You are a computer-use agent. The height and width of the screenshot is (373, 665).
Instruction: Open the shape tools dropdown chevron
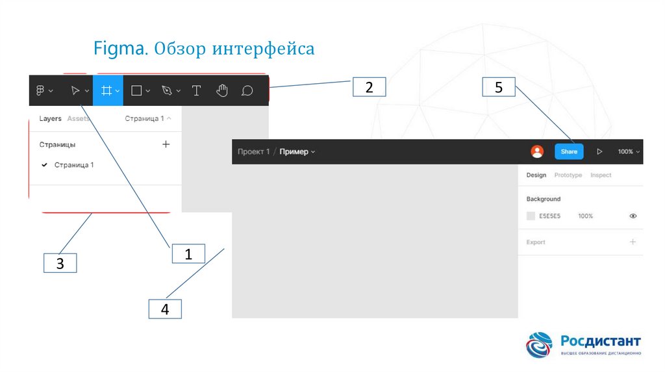pos(148,91)
